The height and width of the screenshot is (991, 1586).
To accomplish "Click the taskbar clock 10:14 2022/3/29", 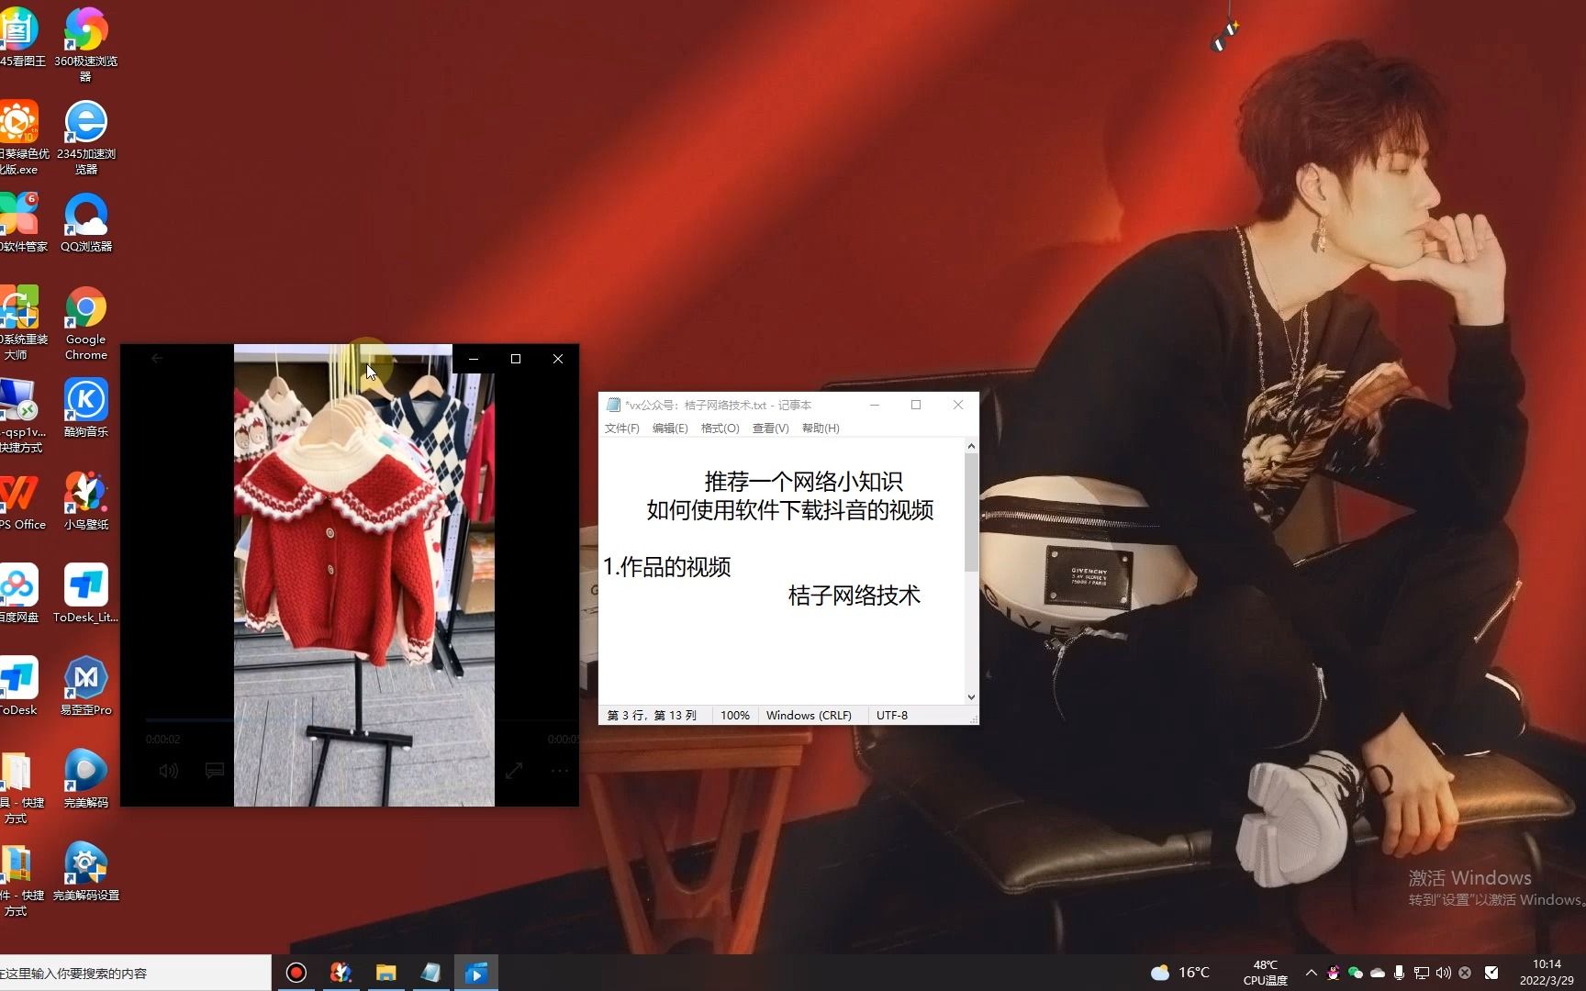I will pyautogui.click(x=1547, y=973).
